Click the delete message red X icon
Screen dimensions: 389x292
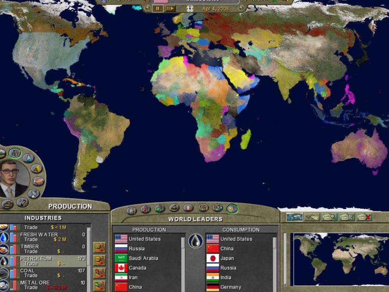coord(364,217)
